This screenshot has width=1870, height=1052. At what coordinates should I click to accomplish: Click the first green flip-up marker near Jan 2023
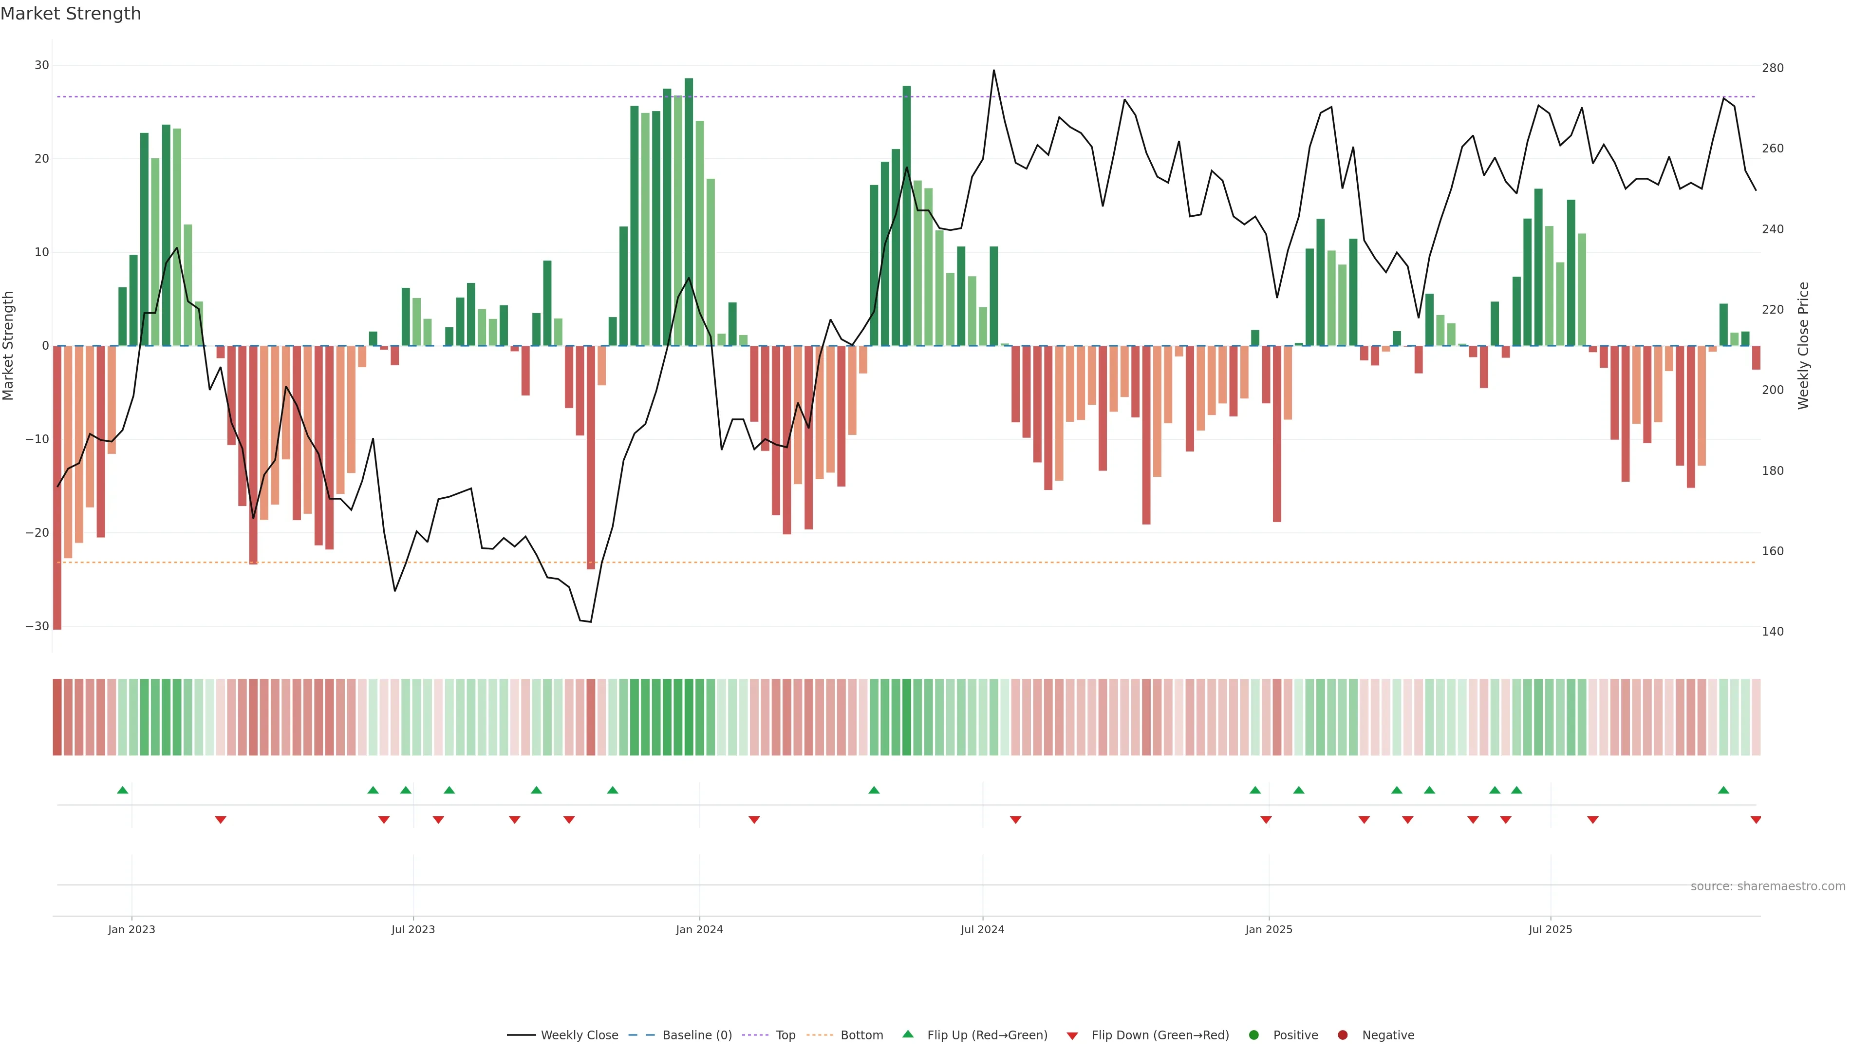click(x=123, y=790)
